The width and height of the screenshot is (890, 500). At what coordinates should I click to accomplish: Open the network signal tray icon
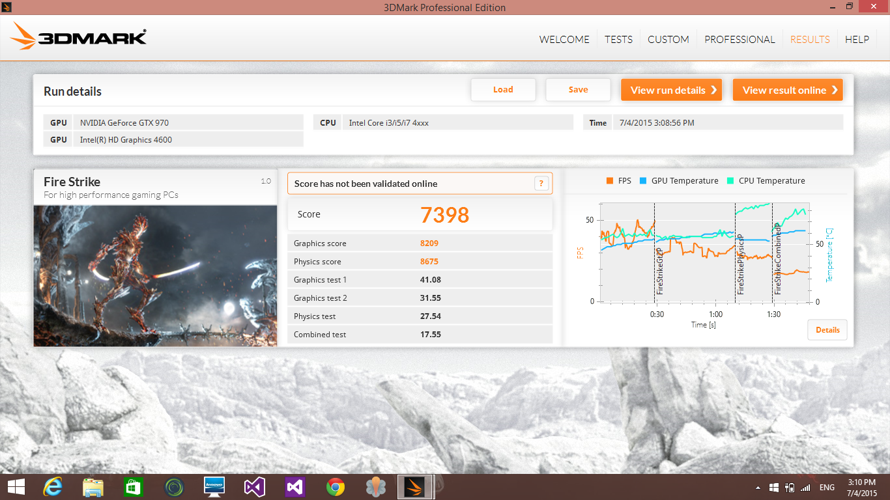coord(806,488)
